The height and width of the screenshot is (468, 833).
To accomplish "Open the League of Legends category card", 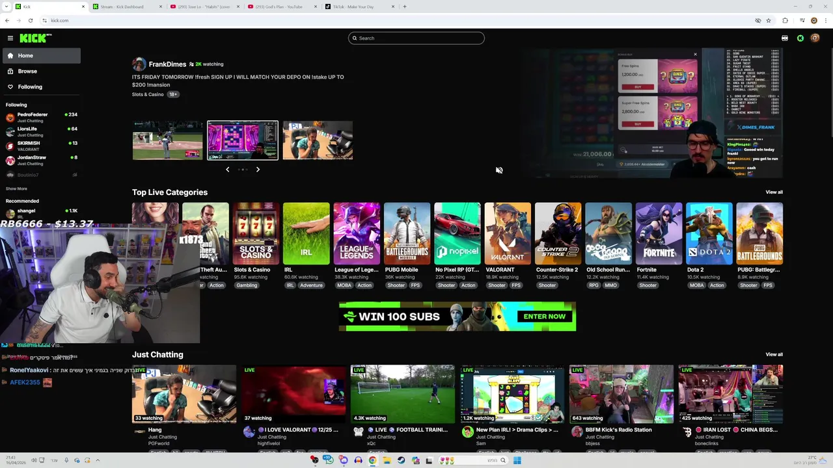I will [357, 234].
